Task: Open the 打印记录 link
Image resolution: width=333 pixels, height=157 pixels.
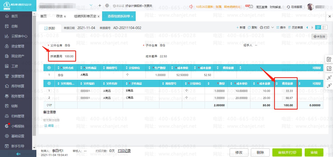Action: pyautogui.click(x=124, y=151)
